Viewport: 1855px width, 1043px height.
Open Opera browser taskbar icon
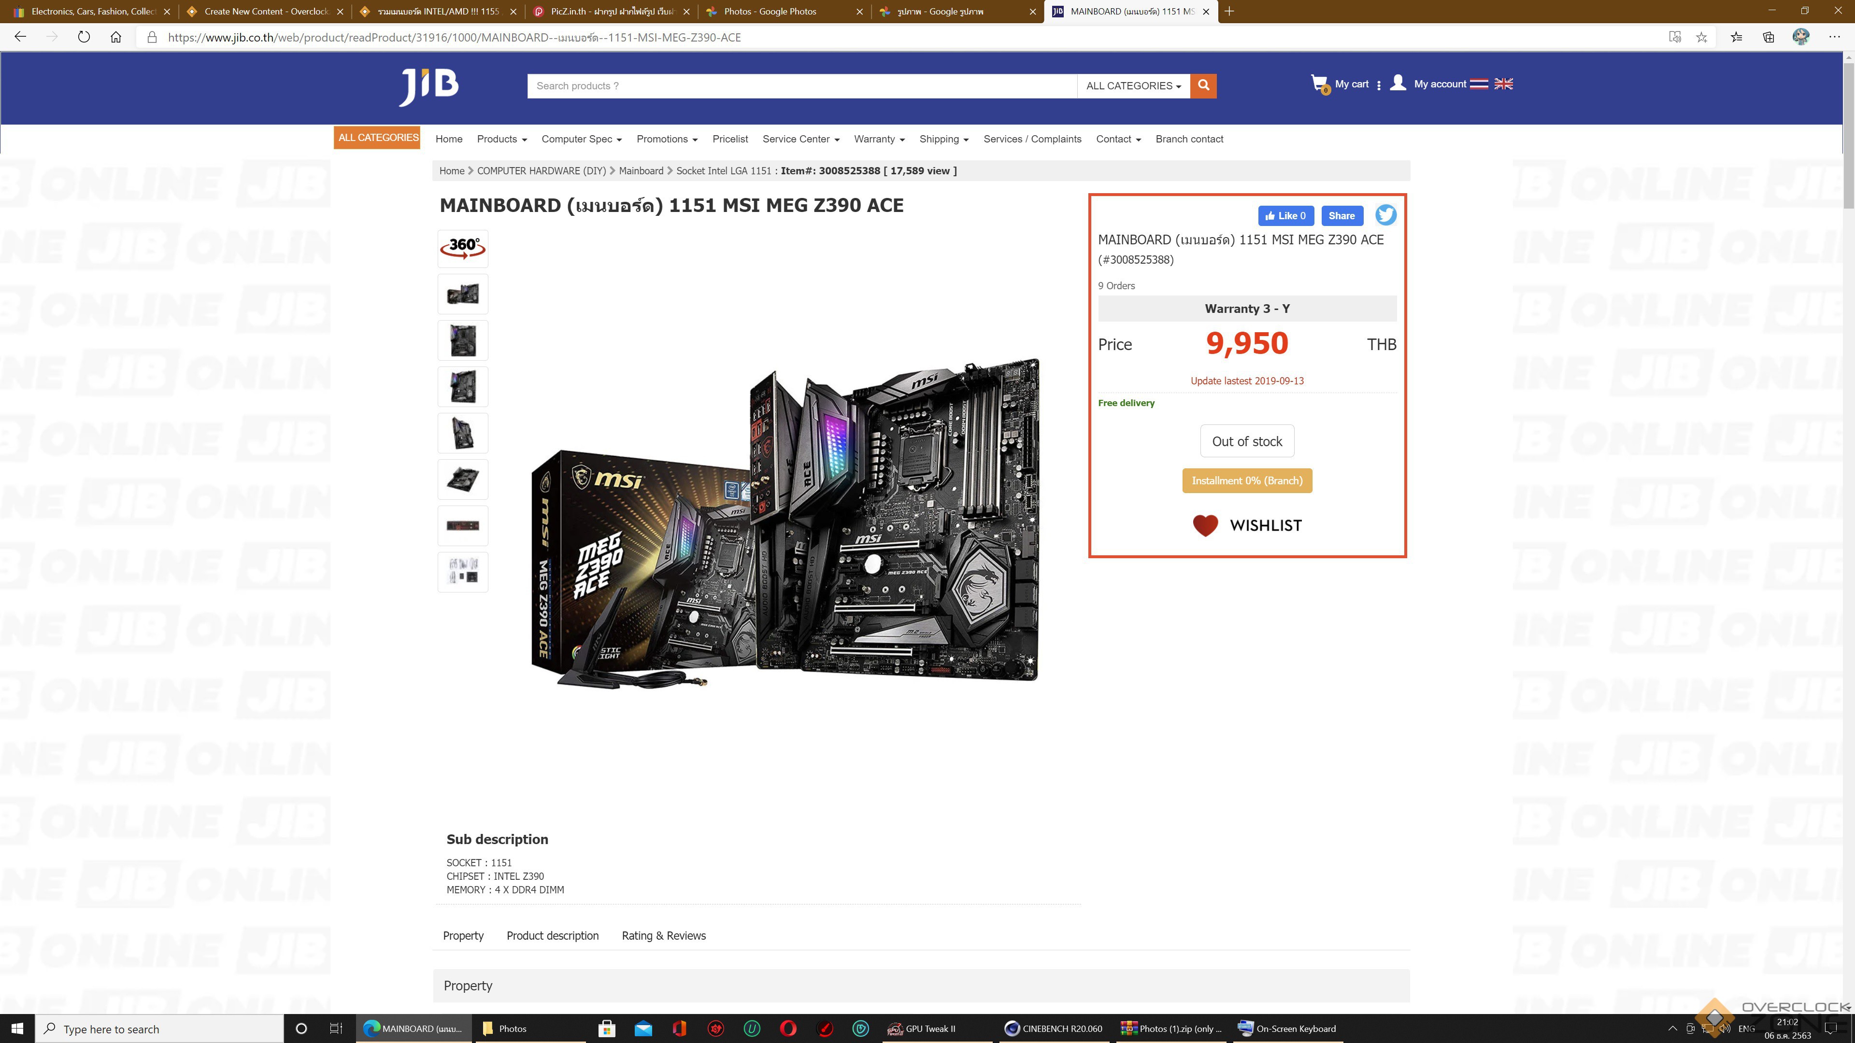pos(788,1029)
